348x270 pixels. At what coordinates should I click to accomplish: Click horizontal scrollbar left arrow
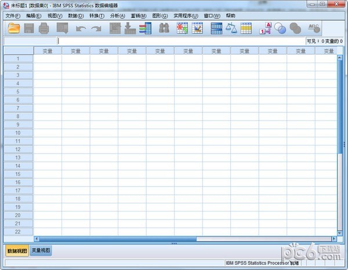[x=37, y=239]
